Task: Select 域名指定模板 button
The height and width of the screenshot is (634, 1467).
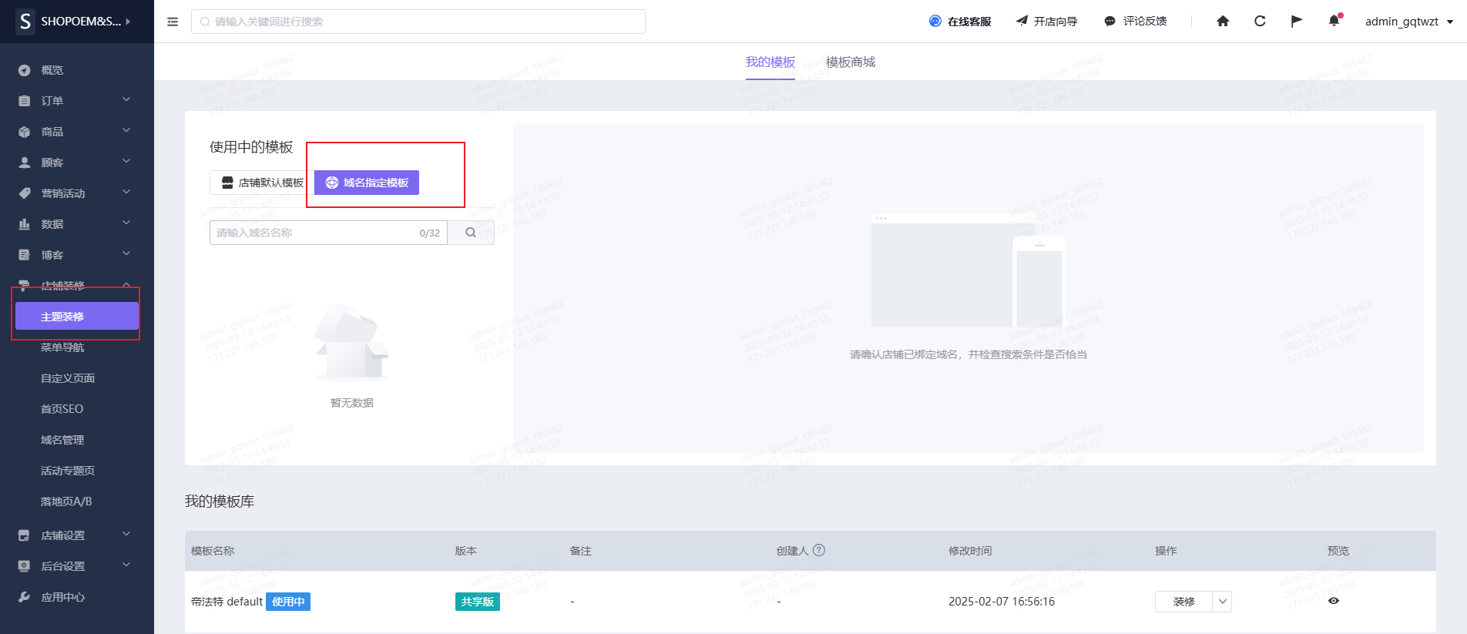Action: pos(367,183)
